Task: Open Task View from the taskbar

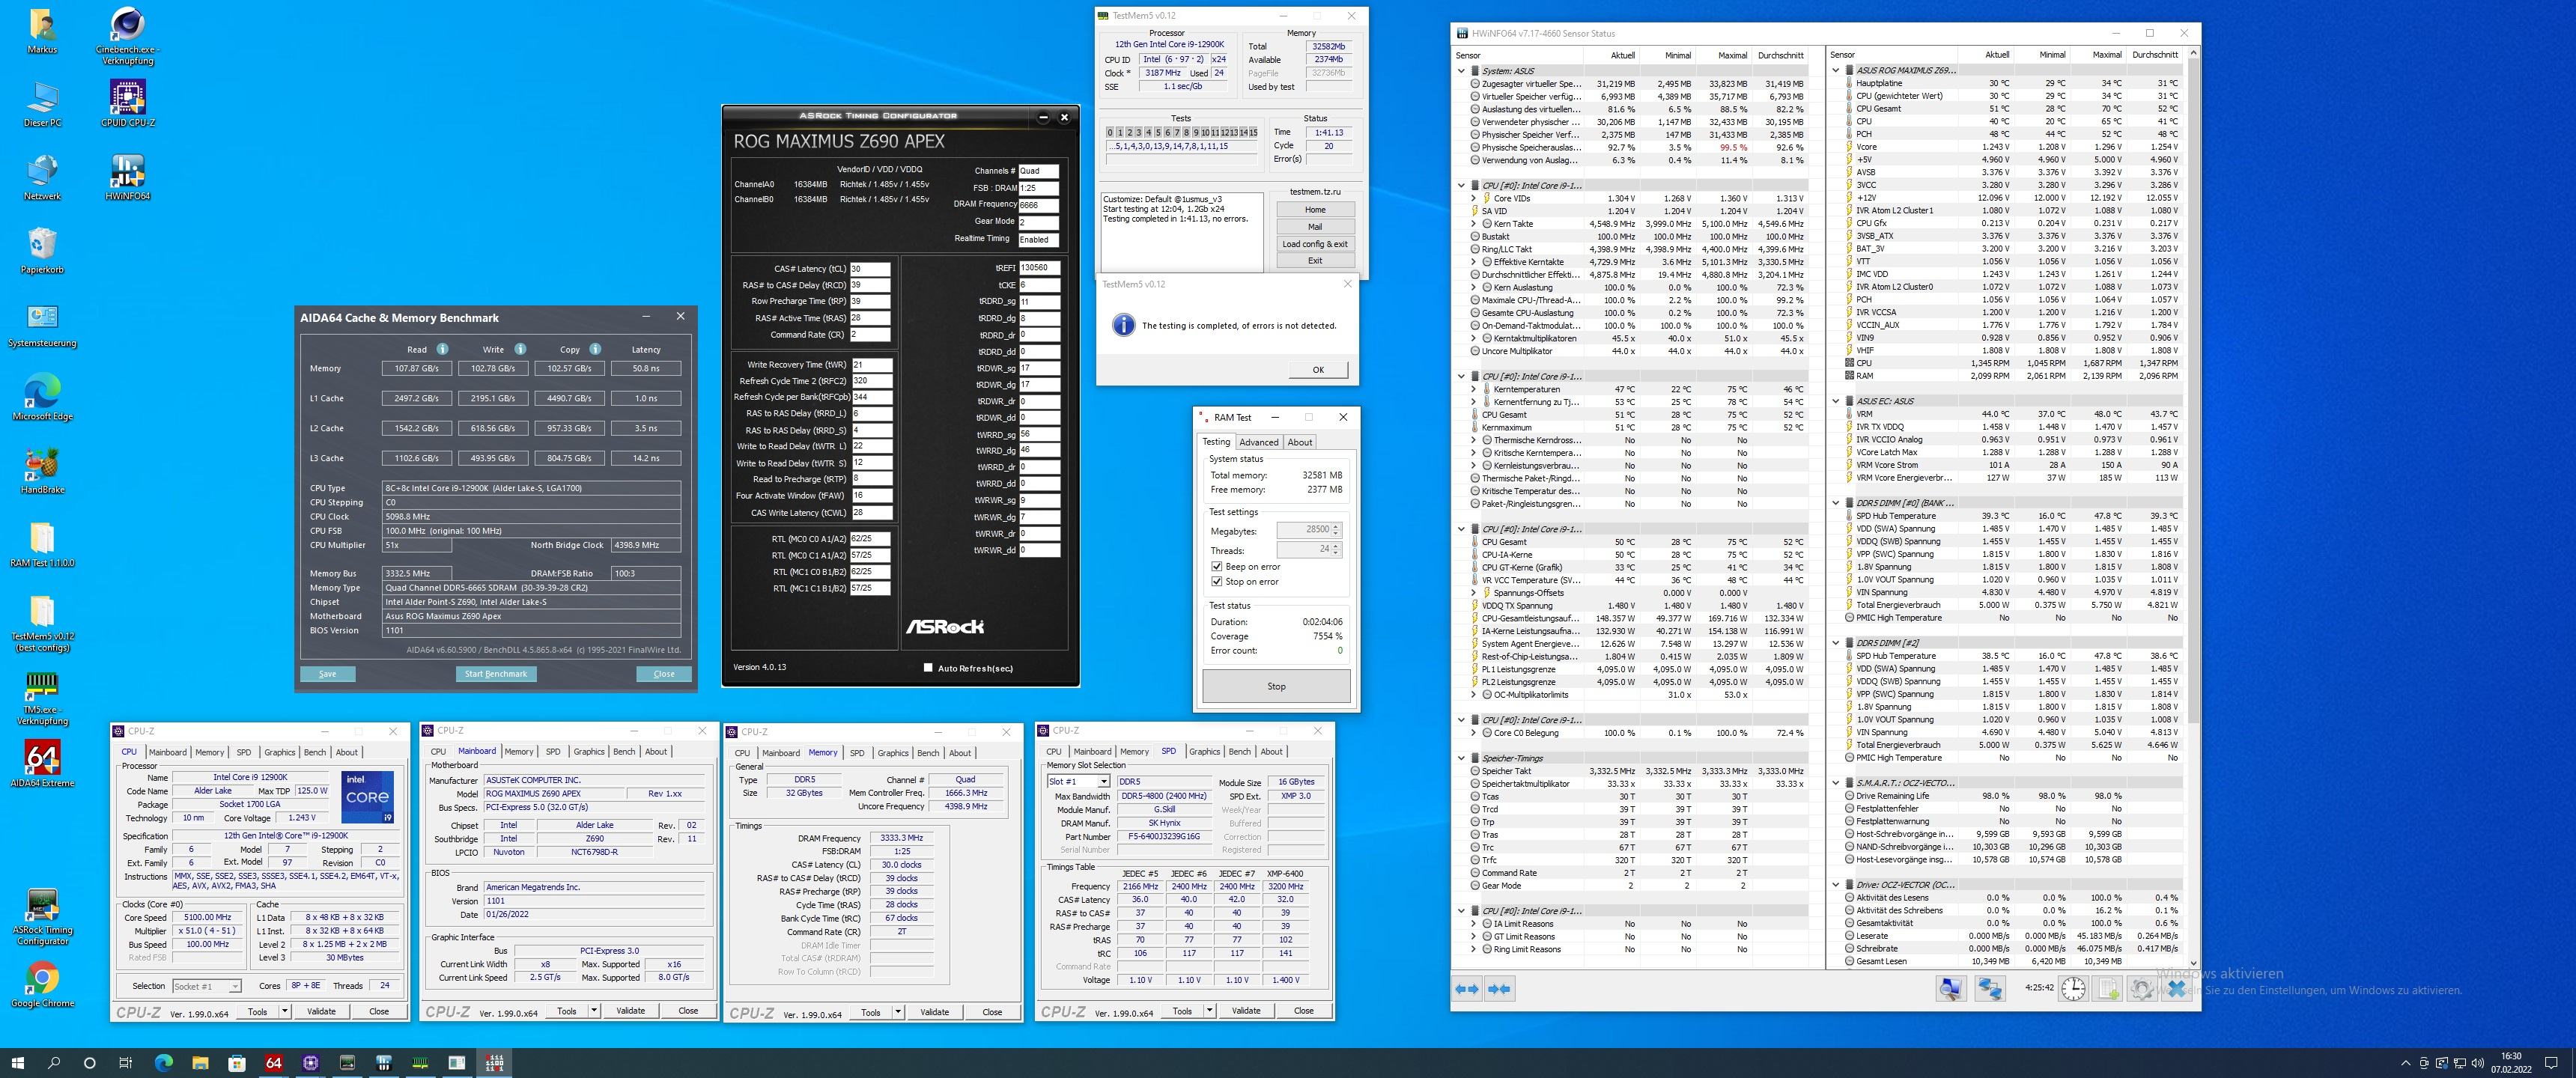Action: 126,1063
